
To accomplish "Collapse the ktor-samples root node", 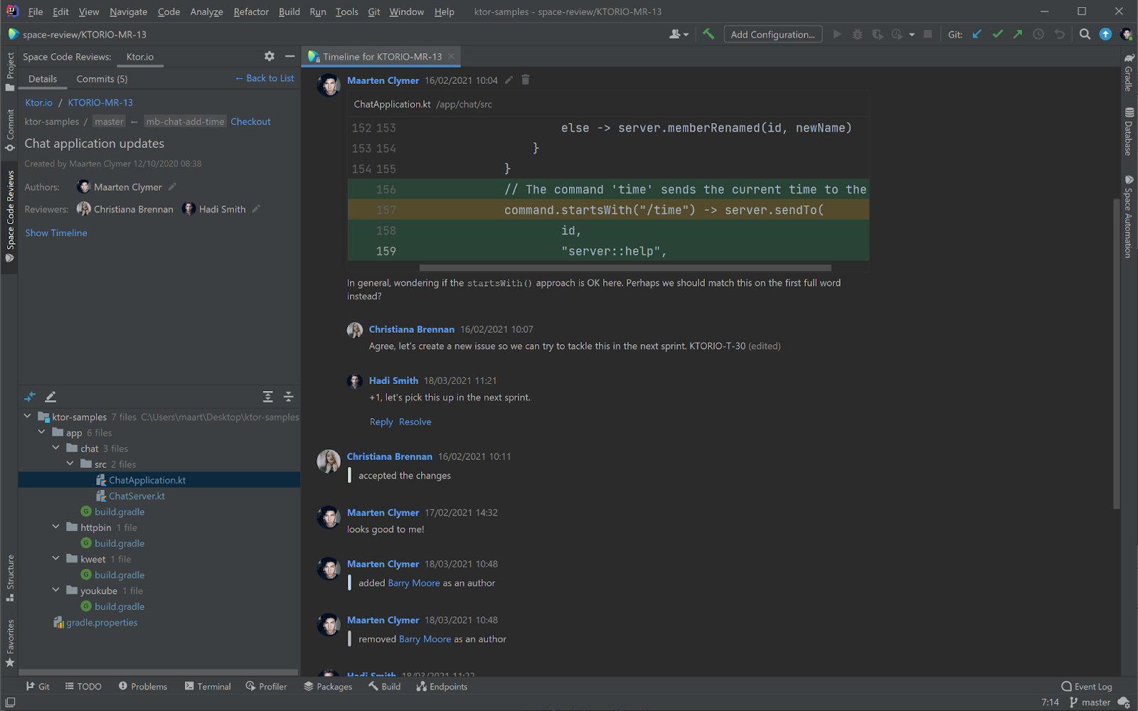I will (27, 417).
